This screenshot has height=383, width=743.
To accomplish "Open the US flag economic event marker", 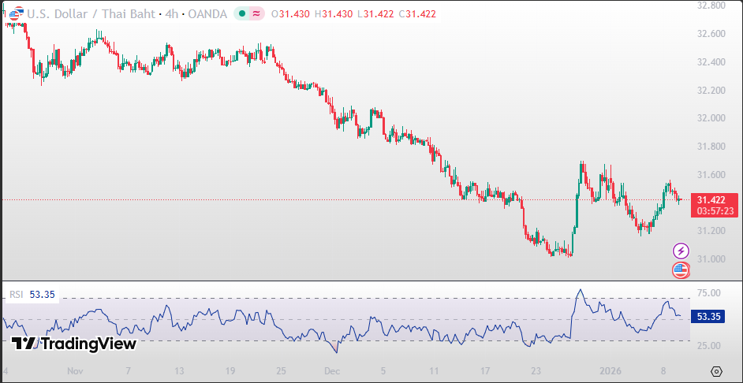I will click(x=681, y=270).
